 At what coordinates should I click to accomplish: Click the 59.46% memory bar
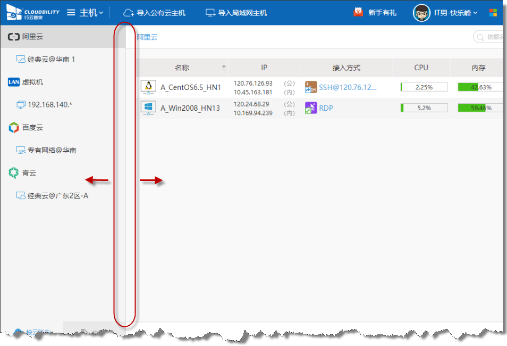point(480,108)
